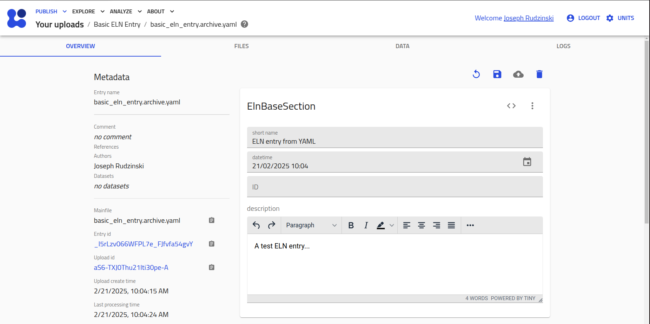Switch to the LOGS tab

pos(563,46)
